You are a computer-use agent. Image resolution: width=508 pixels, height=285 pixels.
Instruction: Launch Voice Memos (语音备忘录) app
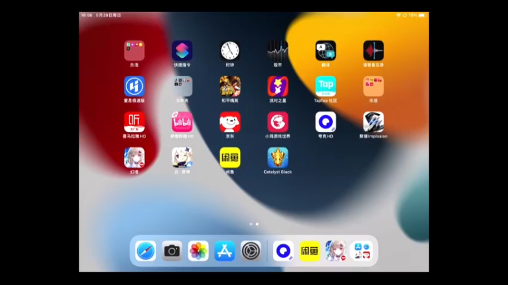pyautogui.click(x=373, y=51)
